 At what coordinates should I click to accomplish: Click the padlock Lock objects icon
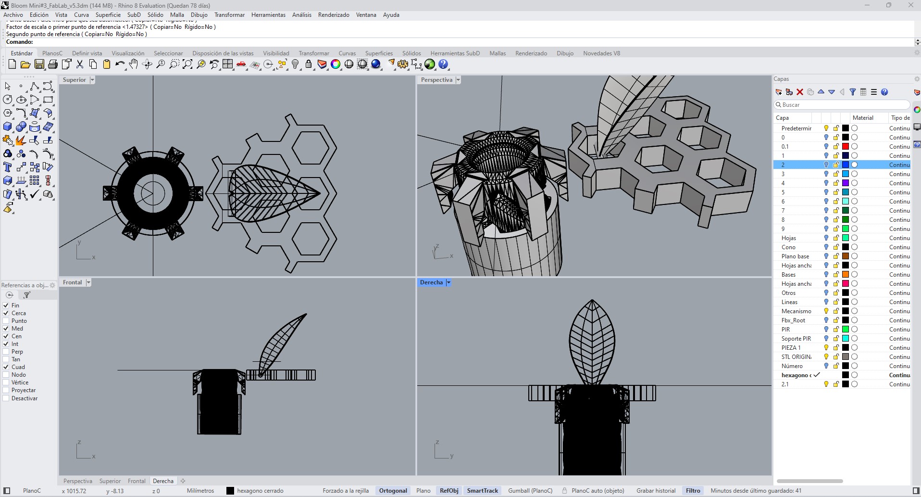pyautogui.click(x=309, y=64)
